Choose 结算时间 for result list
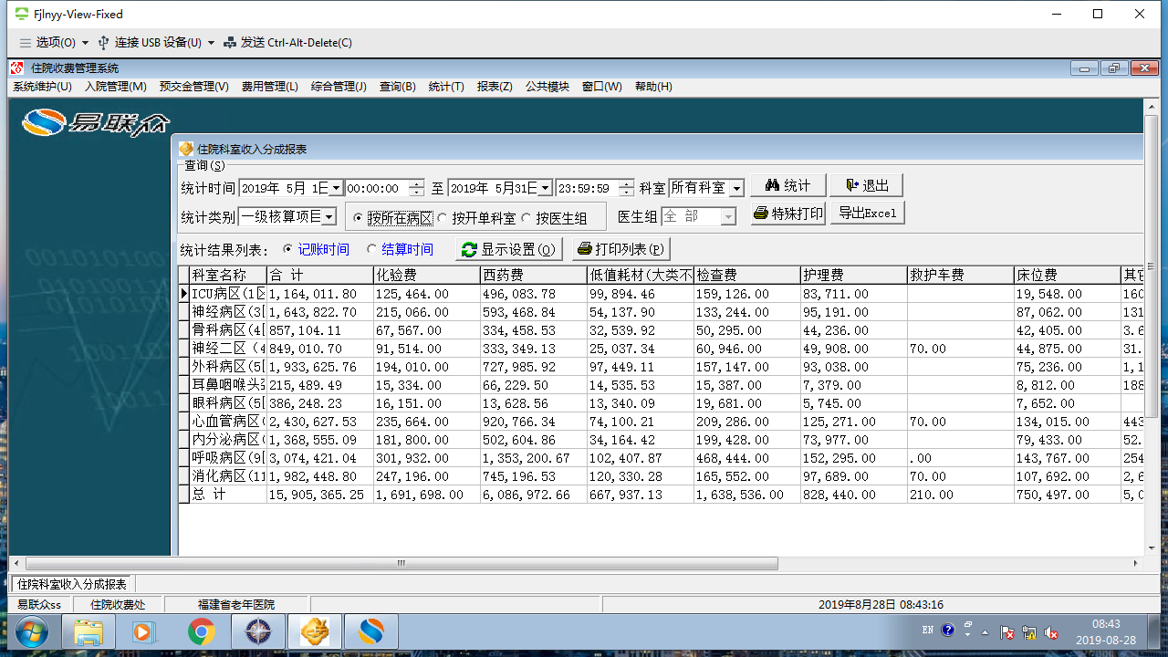The image size is (1168, 657). click(x=372, y=249)
